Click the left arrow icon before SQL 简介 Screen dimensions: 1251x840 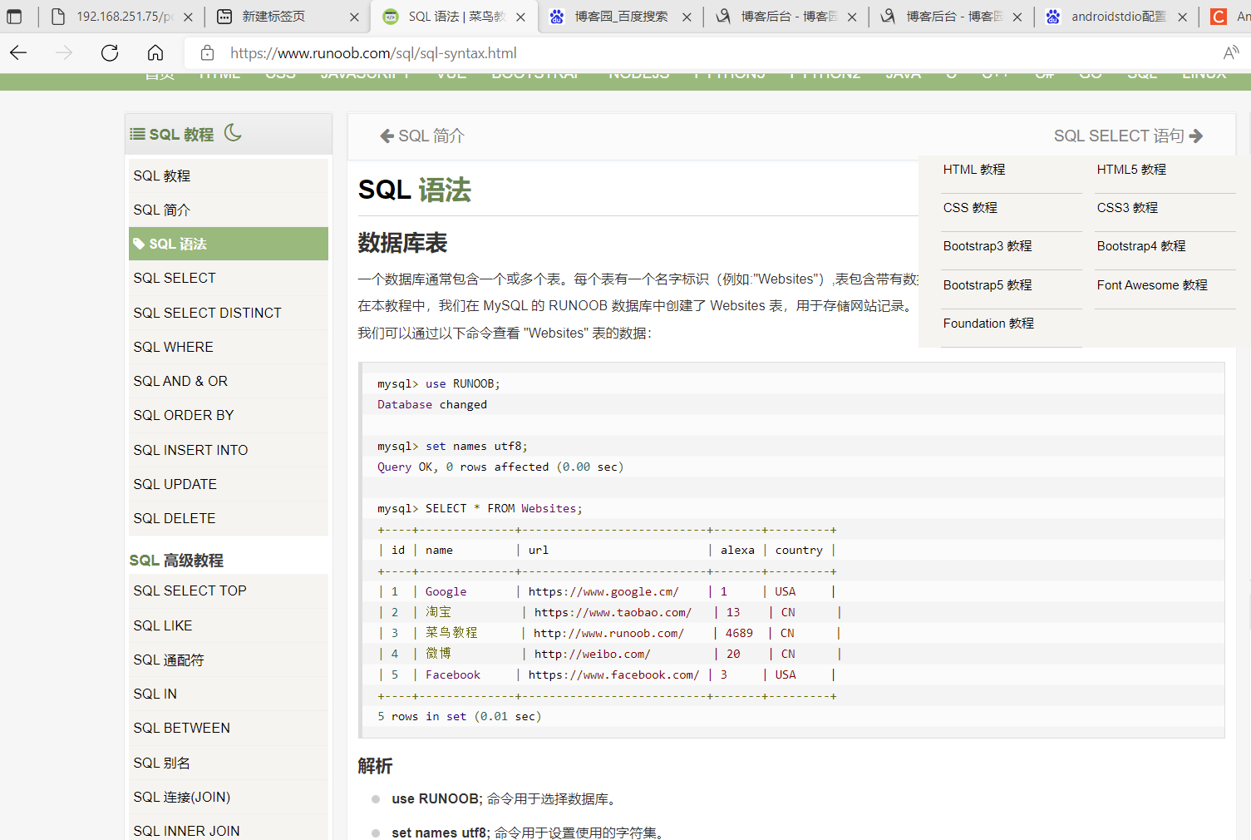click(x=387, y=136)
